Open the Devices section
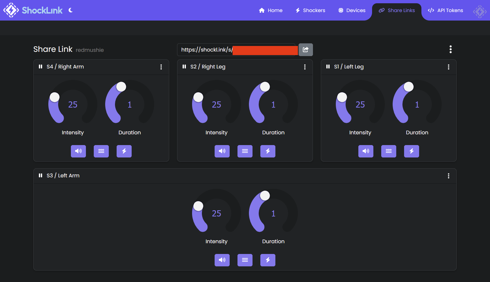The height and width of the screenshot is (282, 490). pyautogui.click(x=352, y=10)
